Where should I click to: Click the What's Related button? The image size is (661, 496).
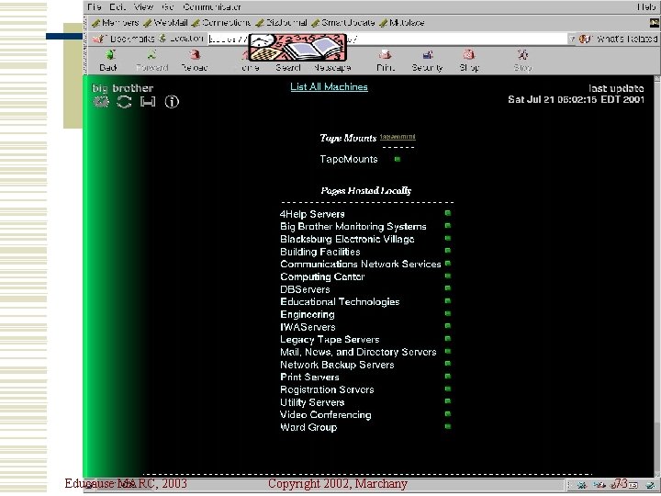tap(618, 39)
